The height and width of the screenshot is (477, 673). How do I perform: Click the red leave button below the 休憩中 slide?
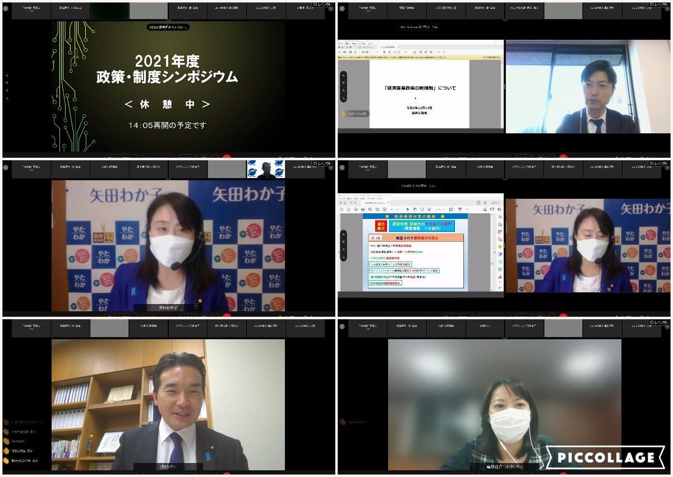(227, 157)
